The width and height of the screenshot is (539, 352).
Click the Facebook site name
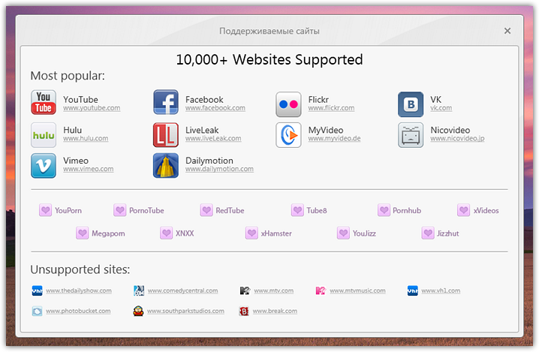click(204, 99)
